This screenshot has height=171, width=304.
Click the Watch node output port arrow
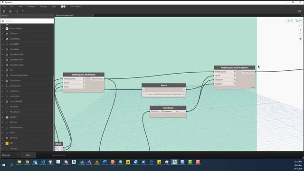pos(184,89)
